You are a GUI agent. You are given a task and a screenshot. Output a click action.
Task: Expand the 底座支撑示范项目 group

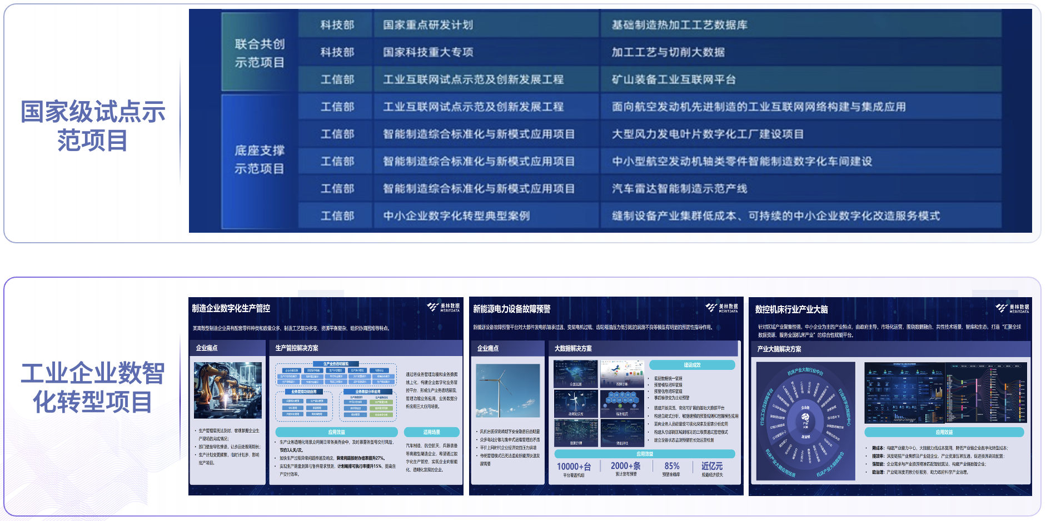click(259, 161)
